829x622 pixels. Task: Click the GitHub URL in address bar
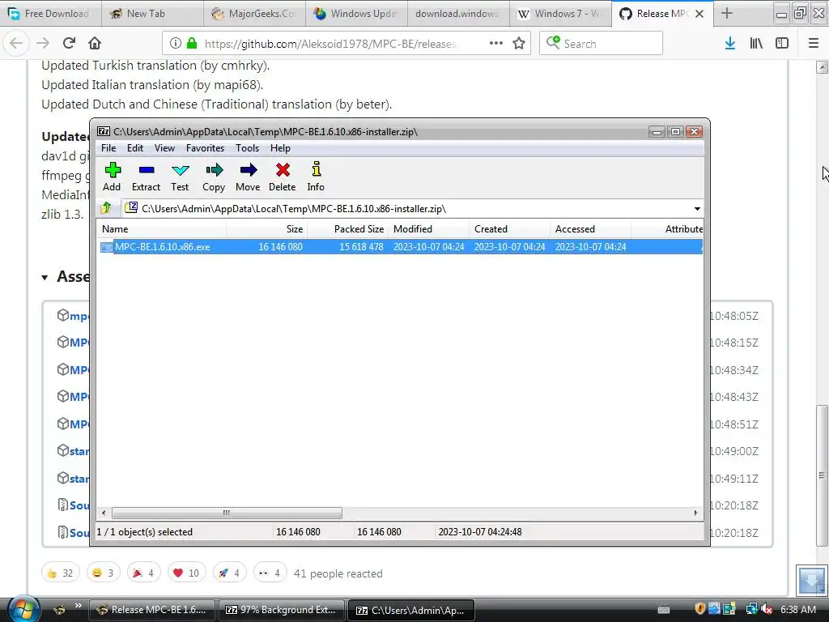tap(330, 44)
